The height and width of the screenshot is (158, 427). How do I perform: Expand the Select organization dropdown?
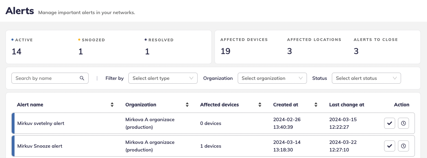272,78
